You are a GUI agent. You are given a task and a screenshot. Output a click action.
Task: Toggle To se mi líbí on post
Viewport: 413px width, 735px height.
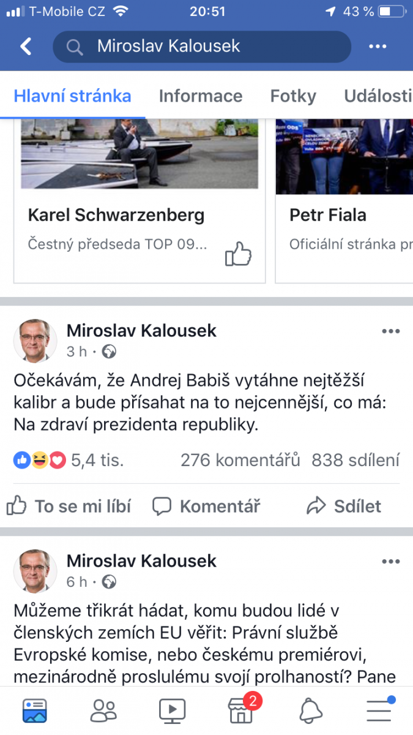[x=69, y=506]
